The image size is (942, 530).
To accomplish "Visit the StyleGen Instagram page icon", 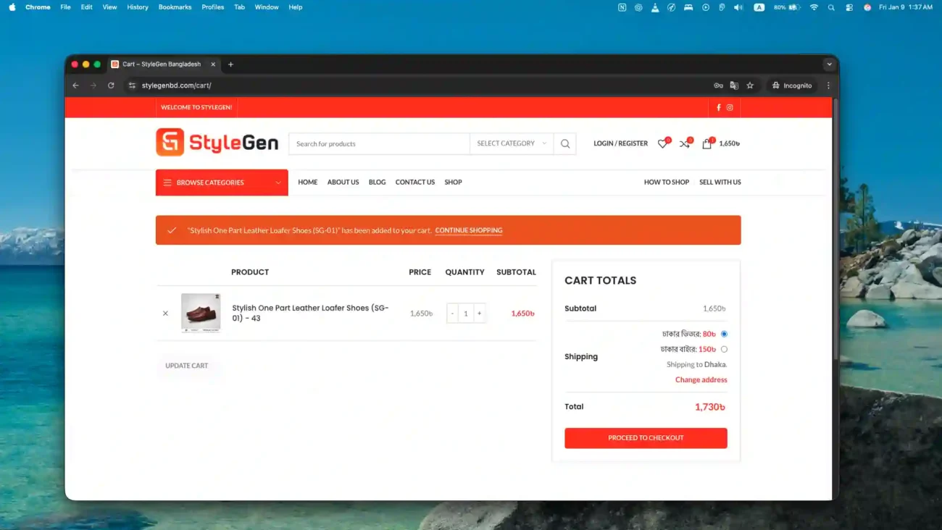I will 730,107.
